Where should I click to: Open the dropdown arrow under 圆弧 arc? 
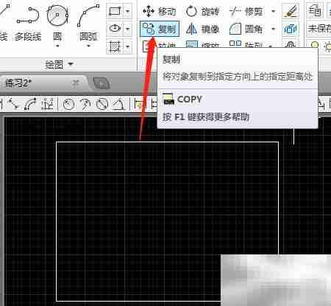click(x=88, y=46)
